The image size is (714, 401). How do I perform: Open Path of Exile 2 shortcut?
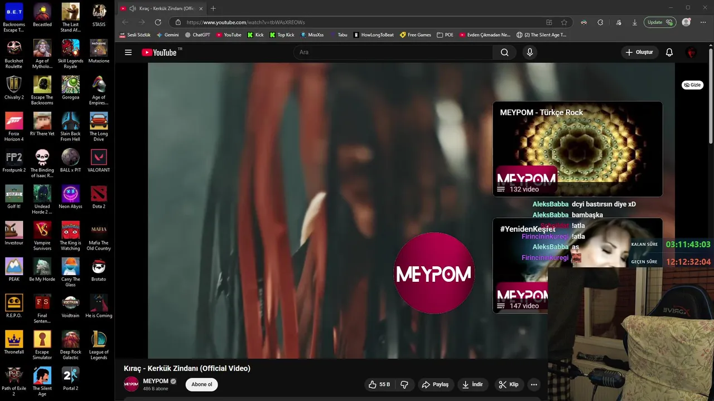click(x=14, y=382)
